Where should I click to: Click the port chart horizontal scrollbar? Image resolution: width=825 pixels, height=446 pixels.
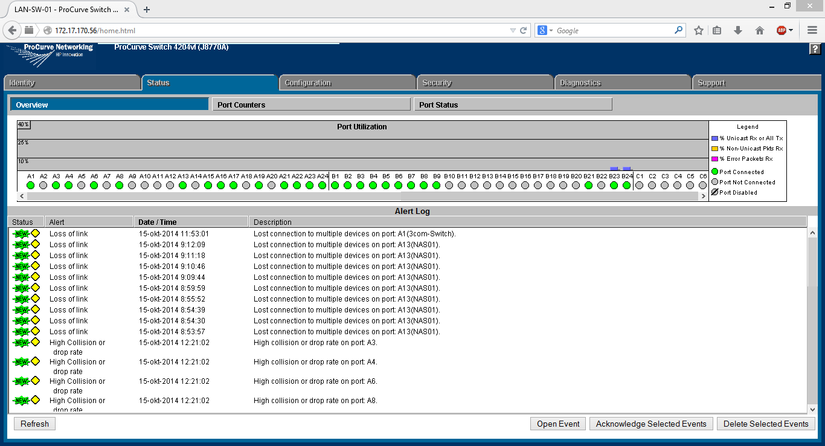(363, 196)
